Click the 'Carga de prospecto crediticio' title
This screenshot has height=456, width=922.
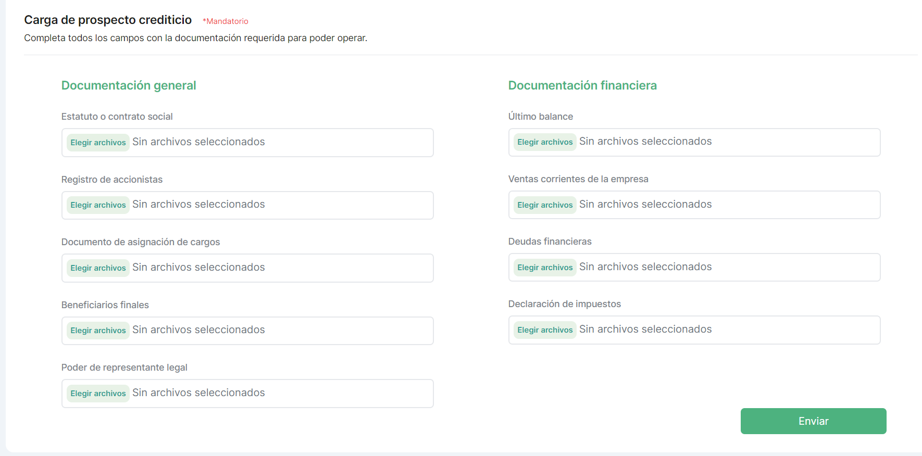coord(108,20)
